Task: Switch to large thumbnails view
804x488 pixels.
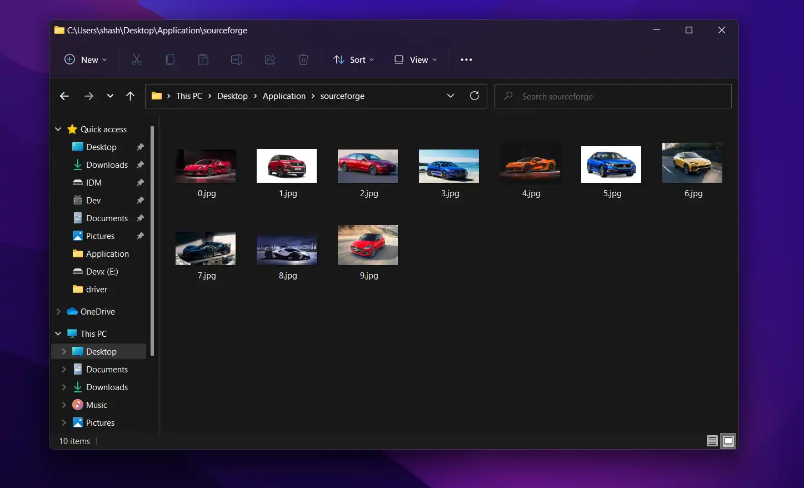Action: click(x=728, y=441)
